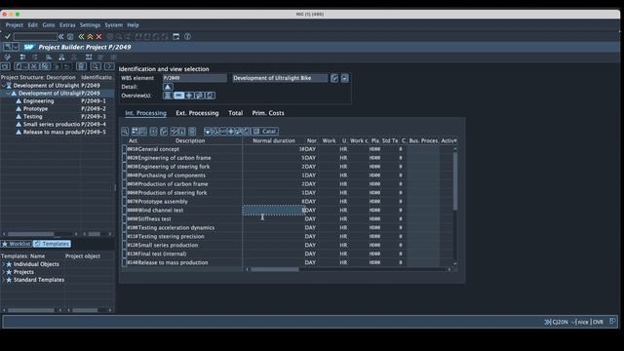Click the activity table horizontal scrollbar
Image resolution: width=624 pixels, height=351 pixels.
(275, 269)
